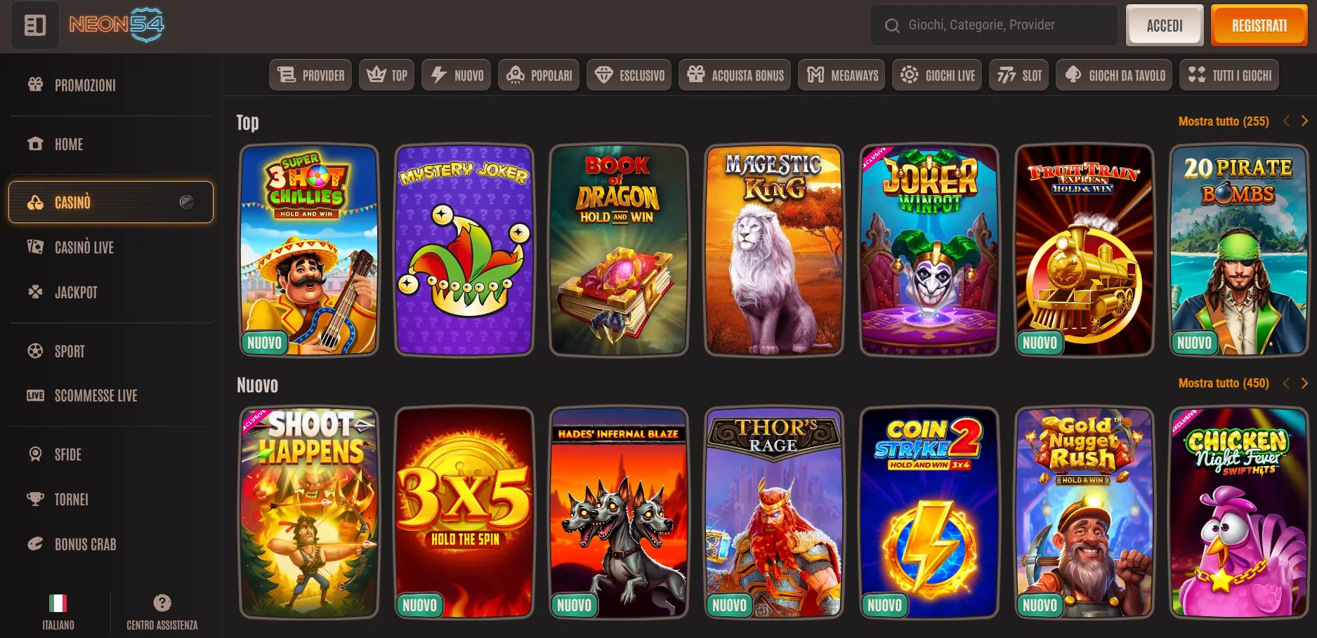
Task: Advance the Top carousel with the right chevron
Action: (1304, 121)
